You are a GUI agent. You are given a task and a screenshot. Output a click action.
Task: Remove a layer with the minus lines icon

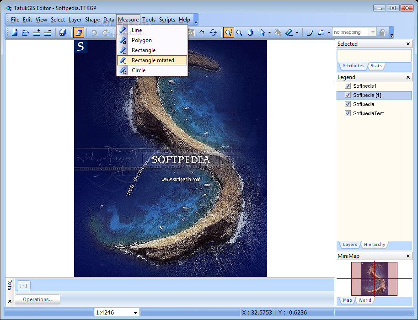coord(48,32)
